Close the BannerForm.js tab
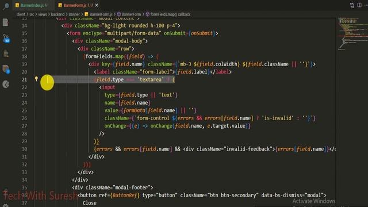Viewport: 368px width, 207px height. tap(97, 5)
